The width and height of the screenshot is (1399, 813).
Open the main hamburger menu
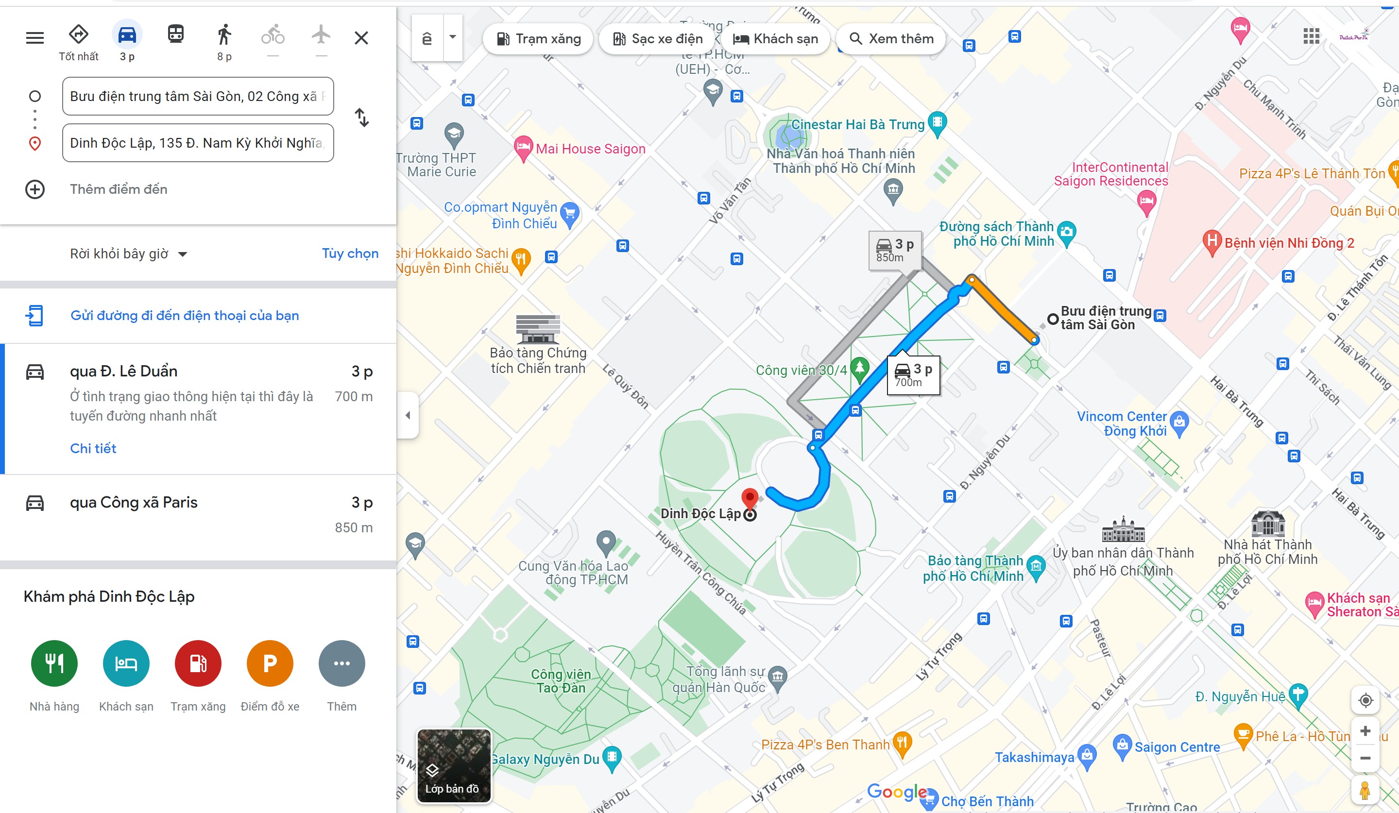[x=34, y=38]
